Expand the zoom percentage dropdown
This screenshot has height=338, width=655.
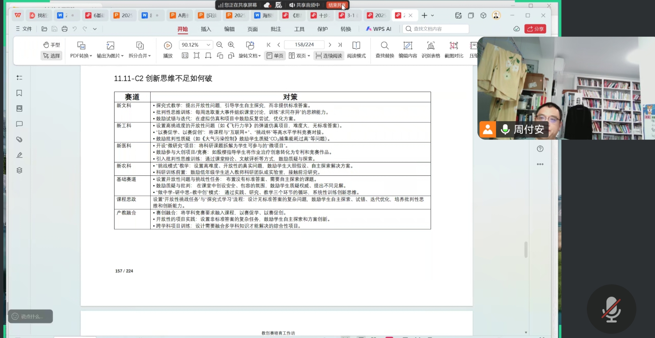pos(208,45)
